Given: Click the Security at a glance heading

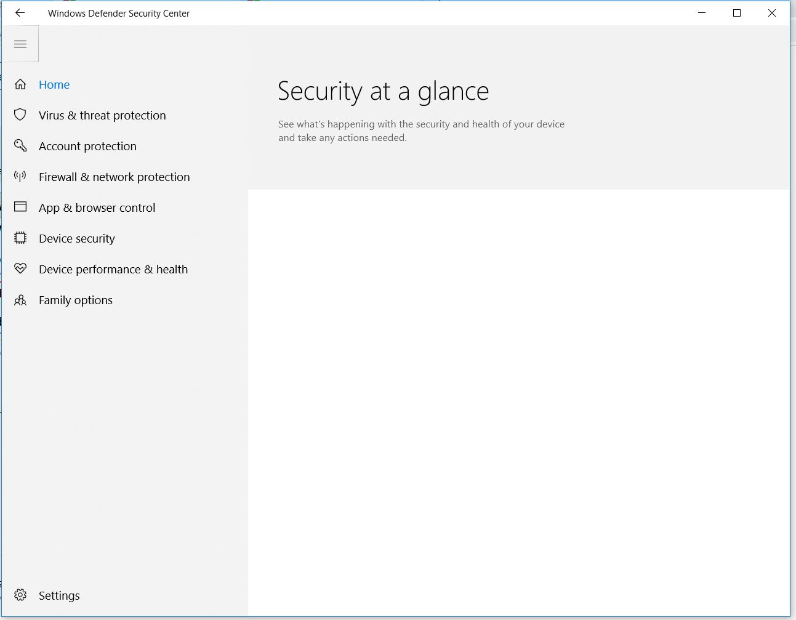Looking at the screenshot, I should pyautogui.click(x=383, y=92).
